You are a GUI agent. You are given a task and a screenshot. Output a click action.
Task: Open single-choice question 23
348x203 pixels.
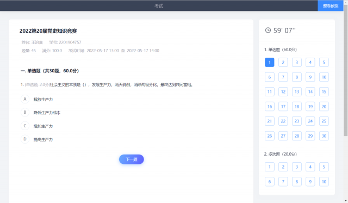(x=297, y=121)
